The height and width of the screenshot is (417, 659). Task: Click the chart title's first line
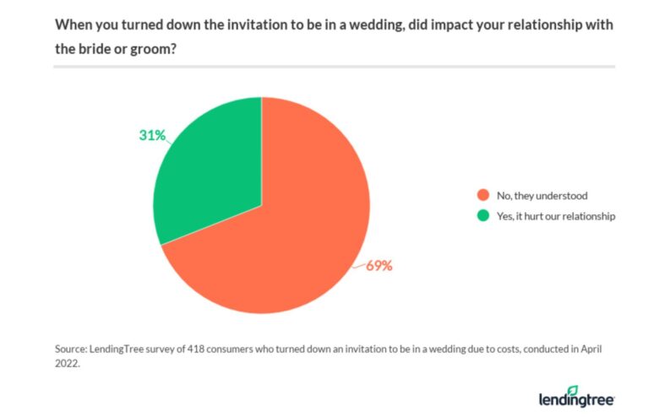(334, 24)
